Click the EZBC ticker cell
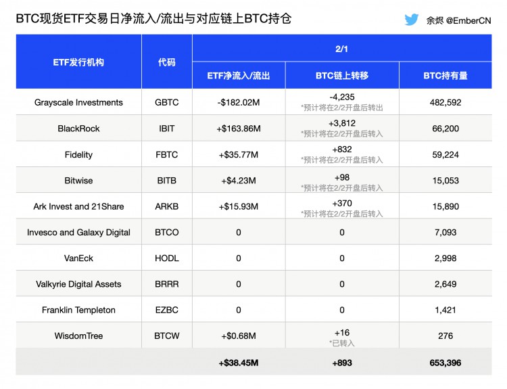The height and width of the screenshot is (389, 507). pyautogui.click(x=167, y=310)
